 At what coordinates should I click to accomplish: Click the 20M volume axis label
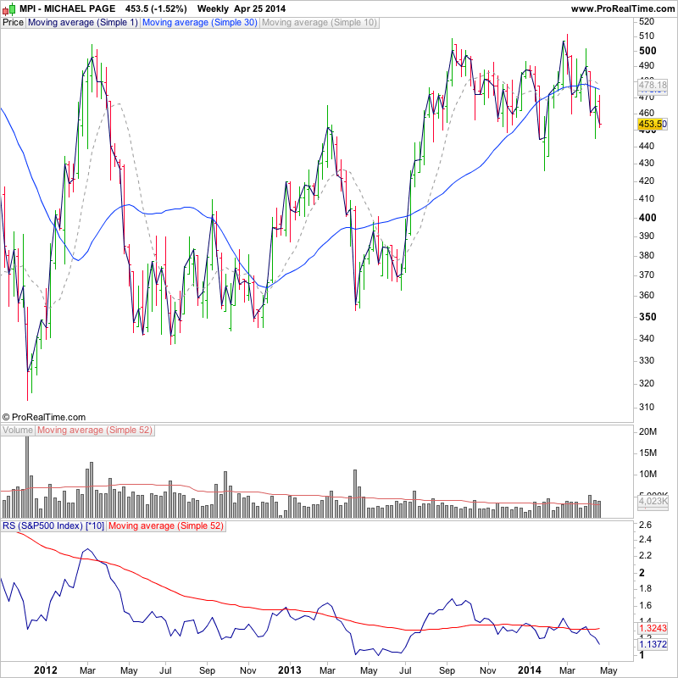647,431
